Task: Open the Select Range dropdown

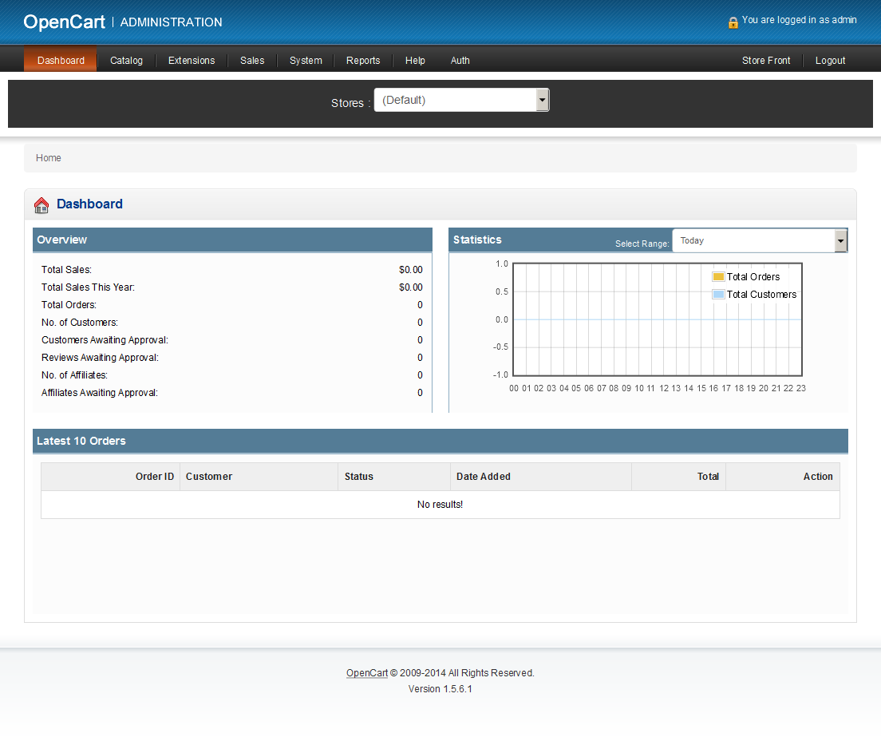Action: (760, 240)
